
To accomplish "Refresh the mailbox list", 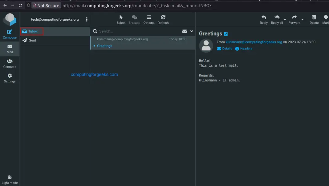I will pos(163,19).
